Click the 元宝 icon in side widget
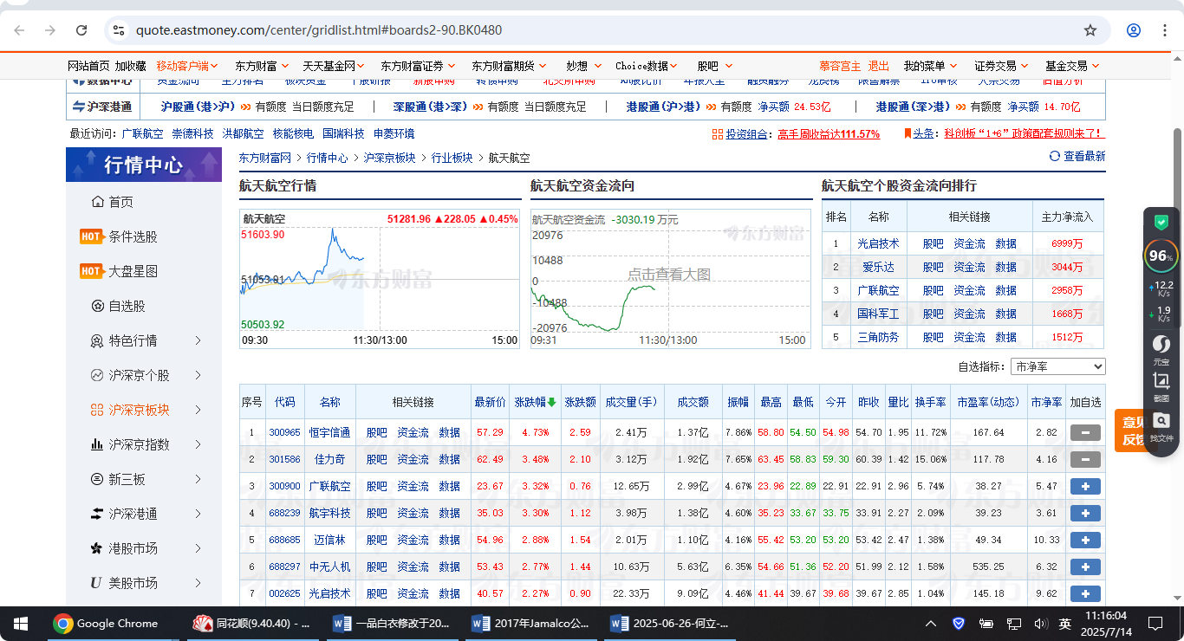1184x641 pixels. 1161,349
